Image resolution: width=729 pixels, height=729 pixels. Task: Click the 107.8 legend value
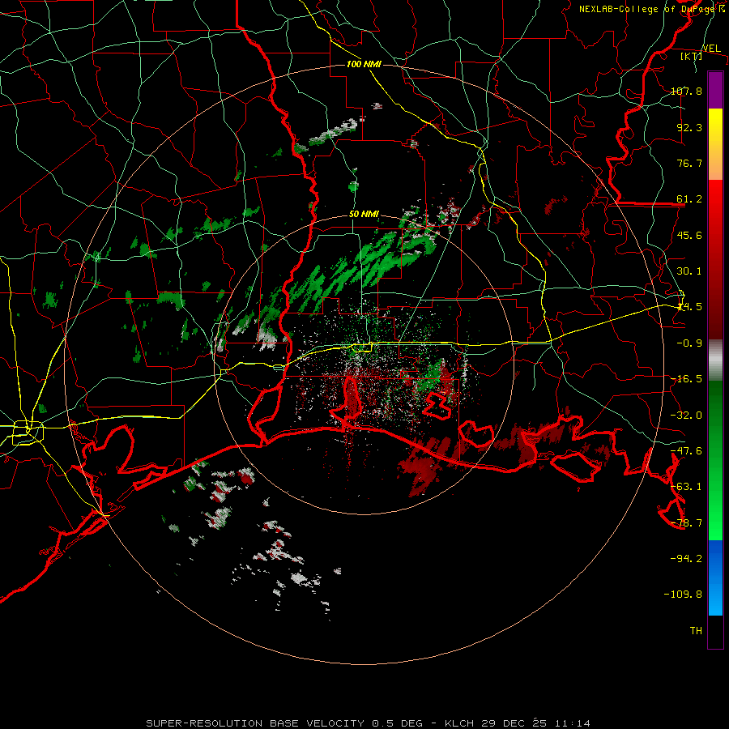point(686,91)
